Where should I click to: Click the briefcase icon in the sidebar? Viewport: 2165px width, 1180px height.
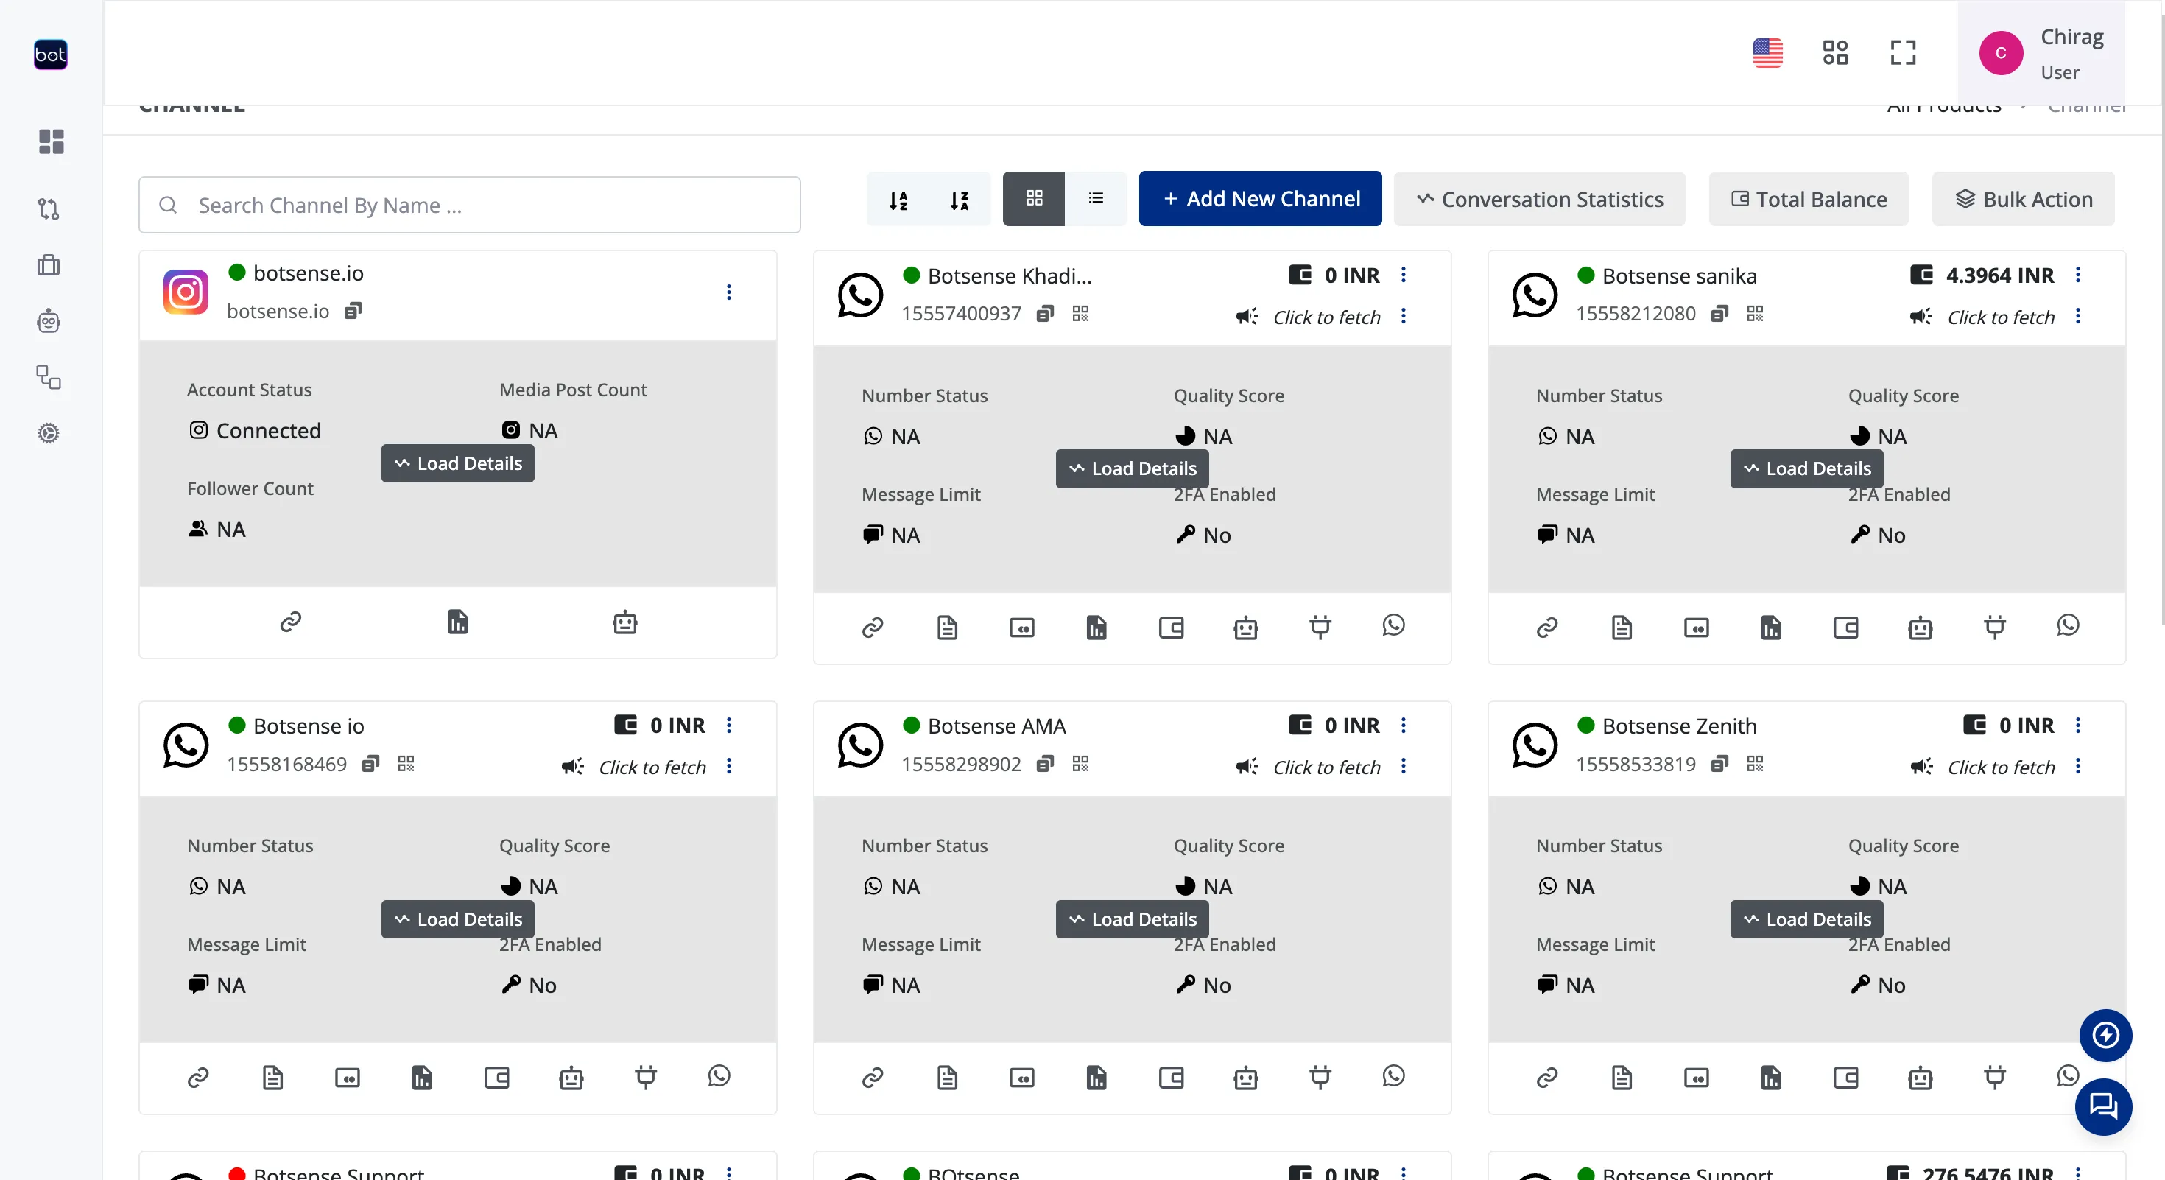coord(49,264)
